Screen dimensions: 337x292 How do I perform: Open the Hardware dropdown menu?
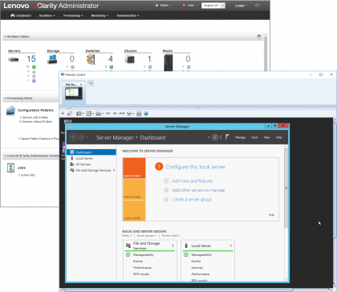[47, 15]
